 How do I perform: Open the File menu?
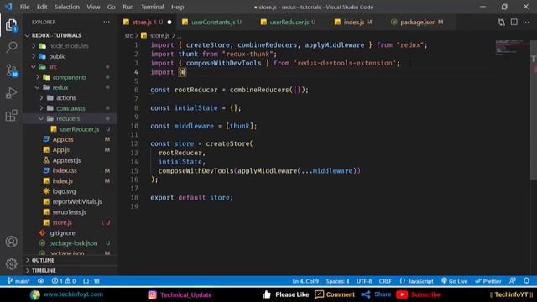(24, 7)
